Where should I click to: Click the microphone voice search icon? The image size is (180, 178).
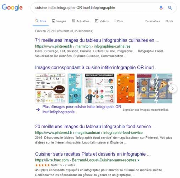coord(161,8)
